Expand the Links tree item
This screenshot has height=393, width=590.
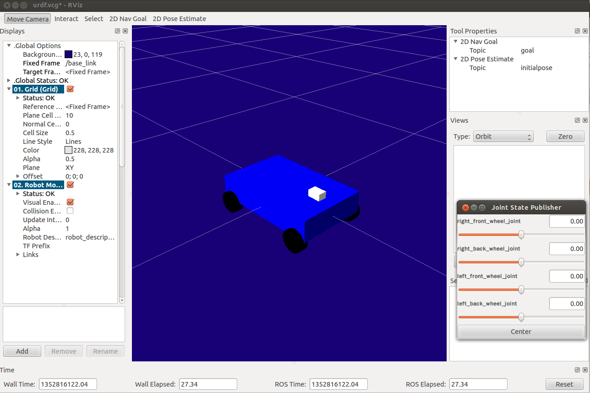pyautogui.click(x=18, y=255)
